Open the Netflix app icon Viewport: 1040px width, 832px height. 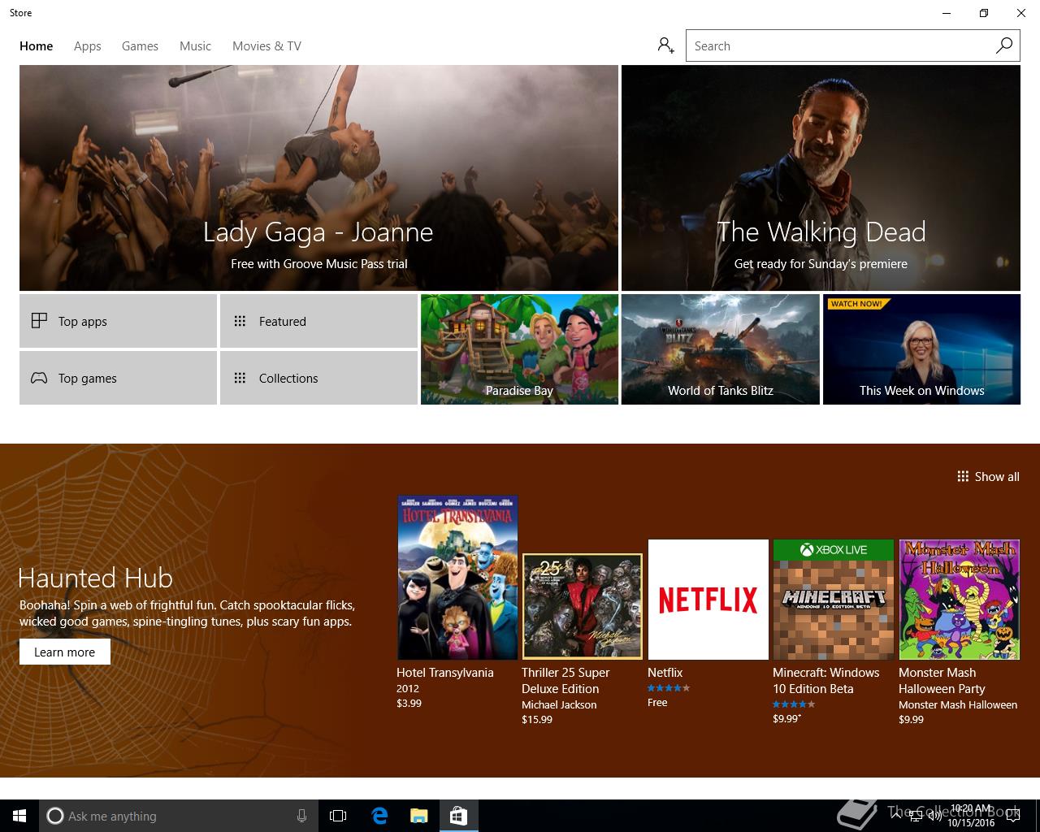(x=708, y=600)
